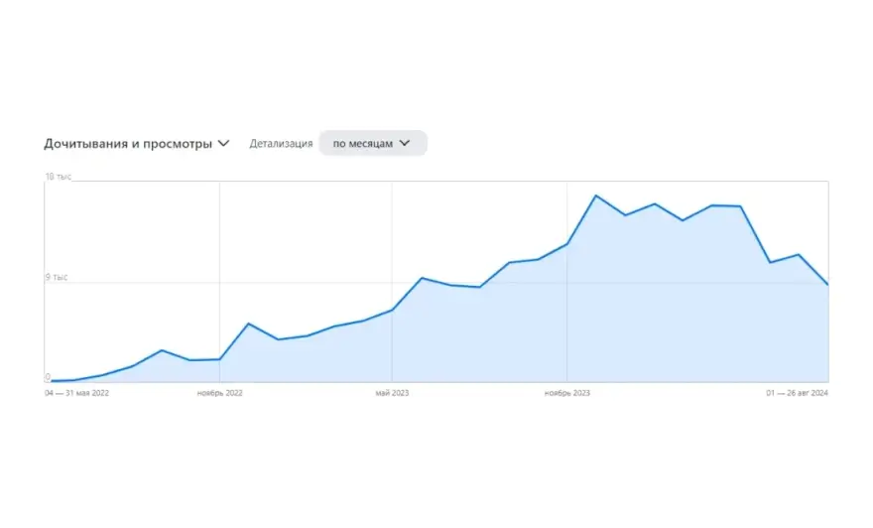Click the chevron beside "Дочитывания и просмотры"
The height and width of the screenshot is (528, 873).
tap(223, 143)
